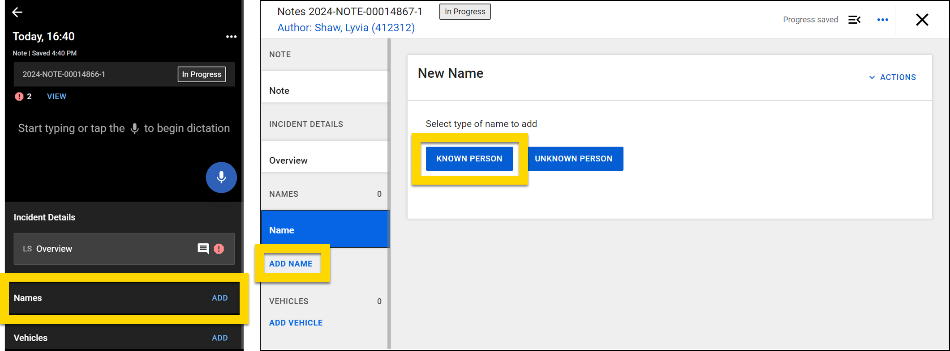
Task: Click the UNKNOWN PERSON button
Action: pyautogui.click(x=573, y=159)
